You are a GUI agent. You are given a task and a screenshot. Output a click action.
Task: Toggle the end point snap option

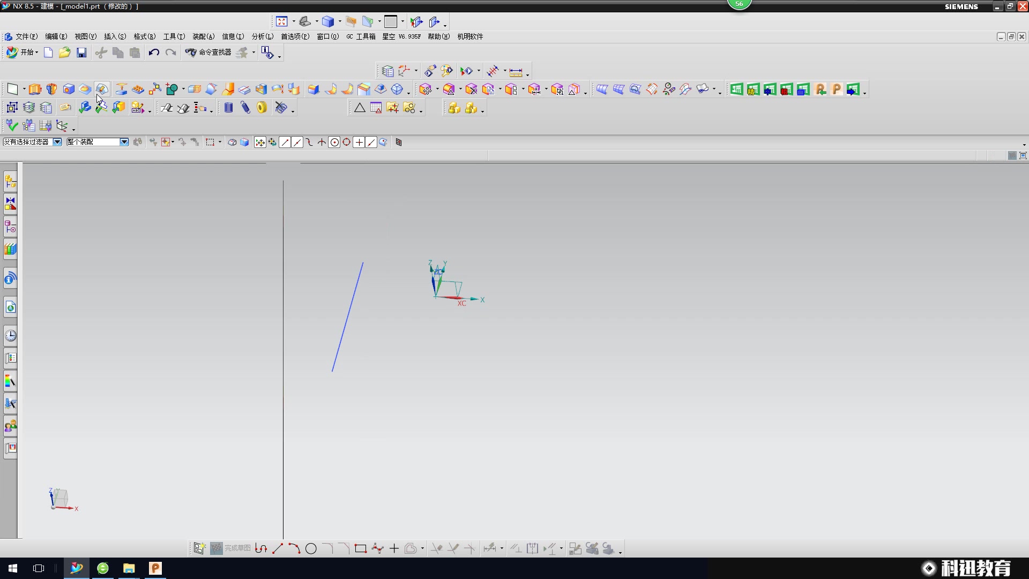285,142
